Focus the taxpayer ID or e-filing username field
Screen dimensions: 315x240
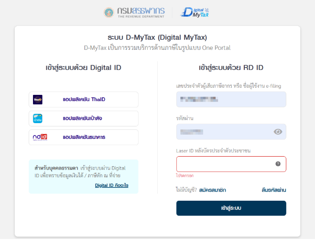tap(231, 100)
